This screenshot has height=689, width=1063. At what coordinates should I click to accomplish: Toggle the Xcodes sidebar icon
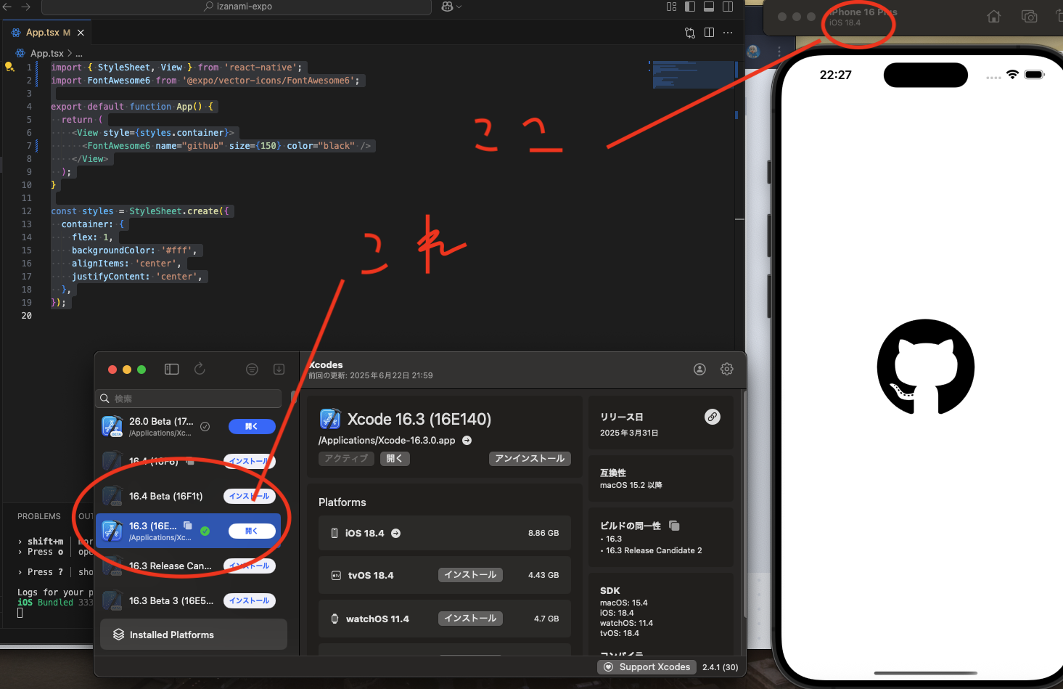click(171, 369)
